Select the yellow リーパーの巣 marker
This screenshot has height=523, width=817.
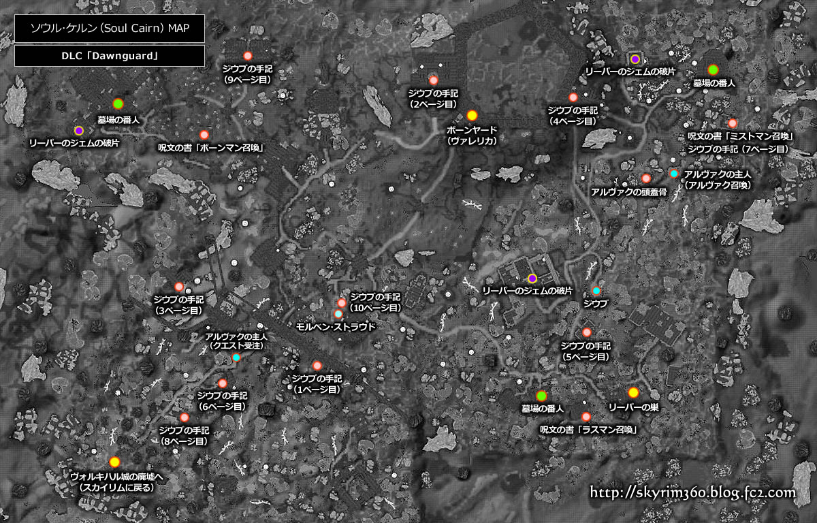(633, 392)
